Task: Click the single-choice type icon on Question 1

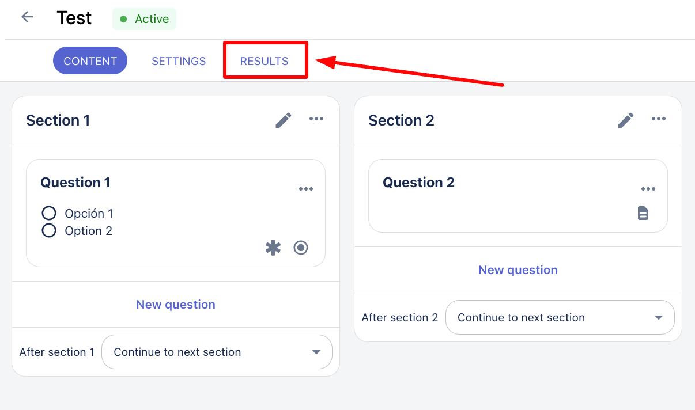Action: (301, 248)
